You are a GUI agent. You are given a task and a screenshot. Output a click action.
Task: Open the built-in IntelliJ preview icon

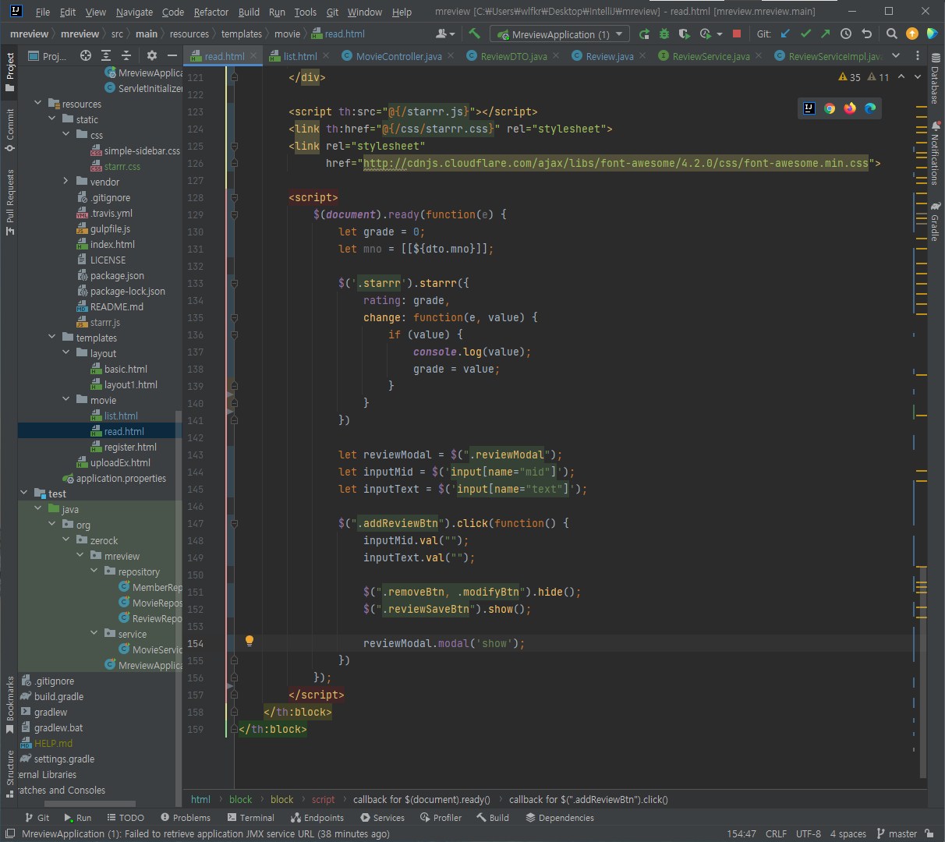[x=809, y=108]
